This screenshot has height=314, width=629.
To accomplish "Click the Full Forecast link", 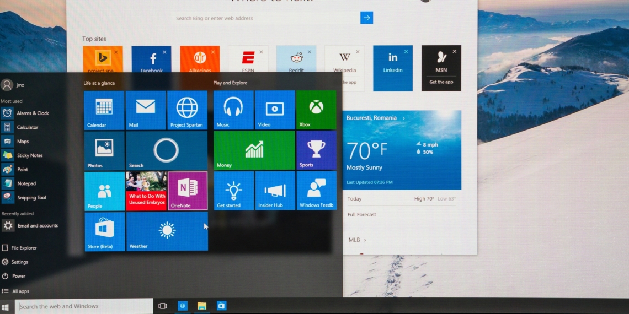I will tap(361, 215).
